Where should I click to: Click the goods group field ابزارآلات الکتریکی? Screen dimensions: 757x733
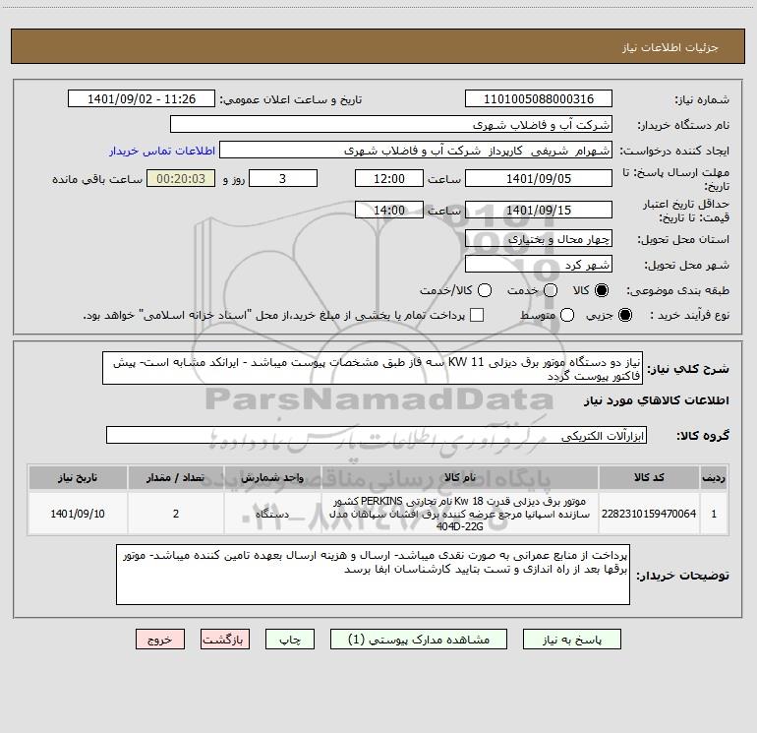[x=377, y=435]
